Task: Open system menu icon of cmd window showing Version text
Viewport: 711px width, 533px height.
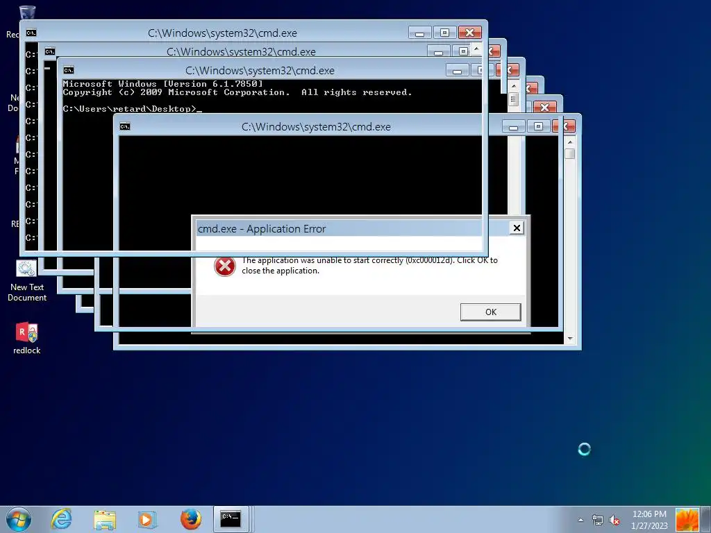Action: pos(69,70)
